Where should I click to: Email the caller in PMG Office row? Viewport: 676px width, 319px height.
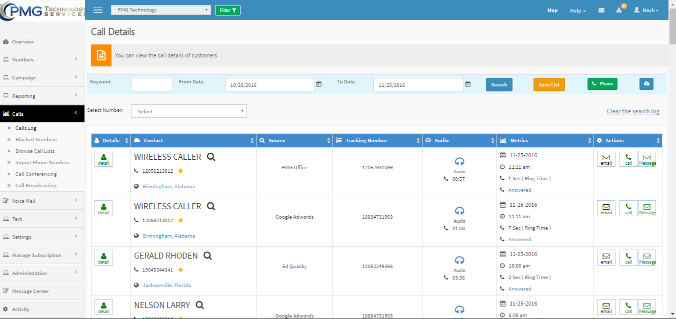(x=606, y=159)
